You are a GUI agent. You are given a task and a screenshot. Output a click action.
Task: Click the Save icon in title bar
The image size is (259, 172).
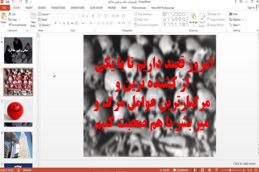[x=8, y=2]
